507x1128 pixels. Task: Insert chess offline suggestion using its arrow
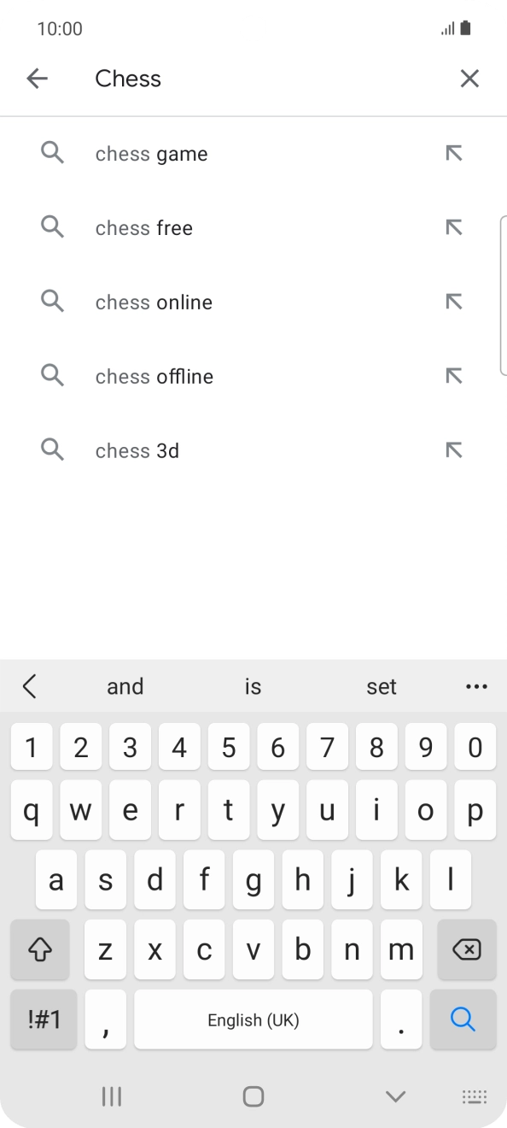tap(454, 376)
